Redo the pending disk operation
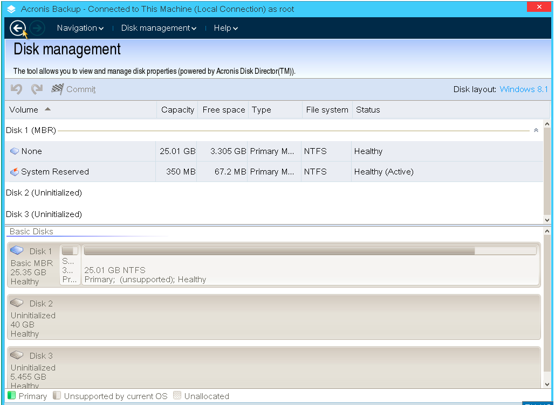 coord(37,89)
